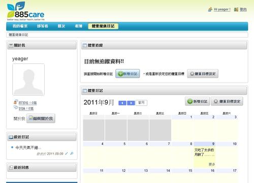254x183 pixels.
Task: Click the 最新回應 panel header icon
Action: (x=11, y=168)
